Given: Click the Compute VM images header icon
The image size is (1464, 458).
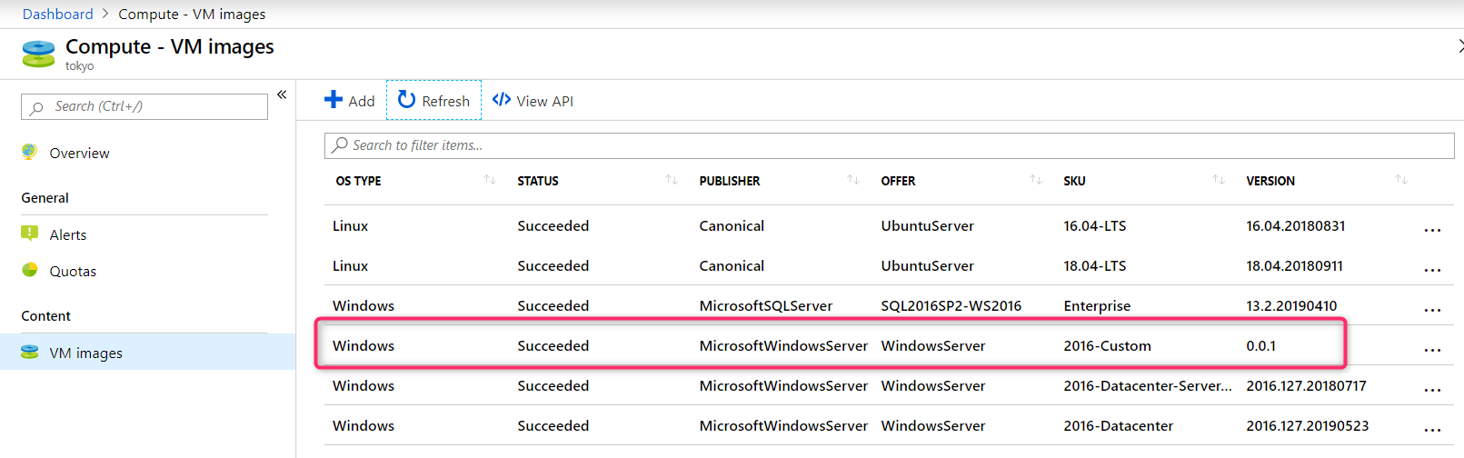Looking at the screenshot, I should (38, 54).
